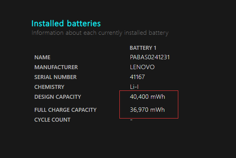
Task: Click the FULL CHARGE CAPACITY label
Action: coord(65,110)
